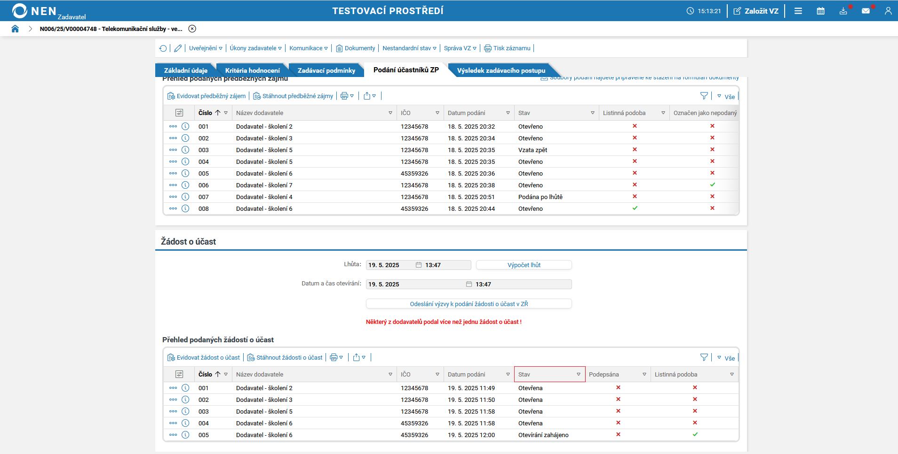Open row actions dots for upper row 001
Image resolution: width=898 pixels, height=454 pixels.
pos(173,127)
